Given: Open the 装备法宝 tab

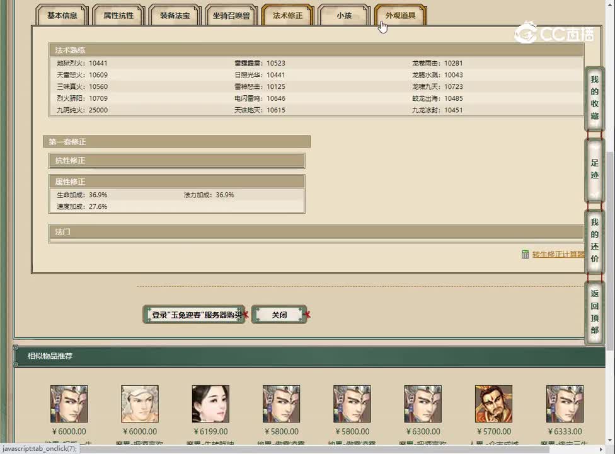Looking at the screenshot, I should (x=175, y=16).
